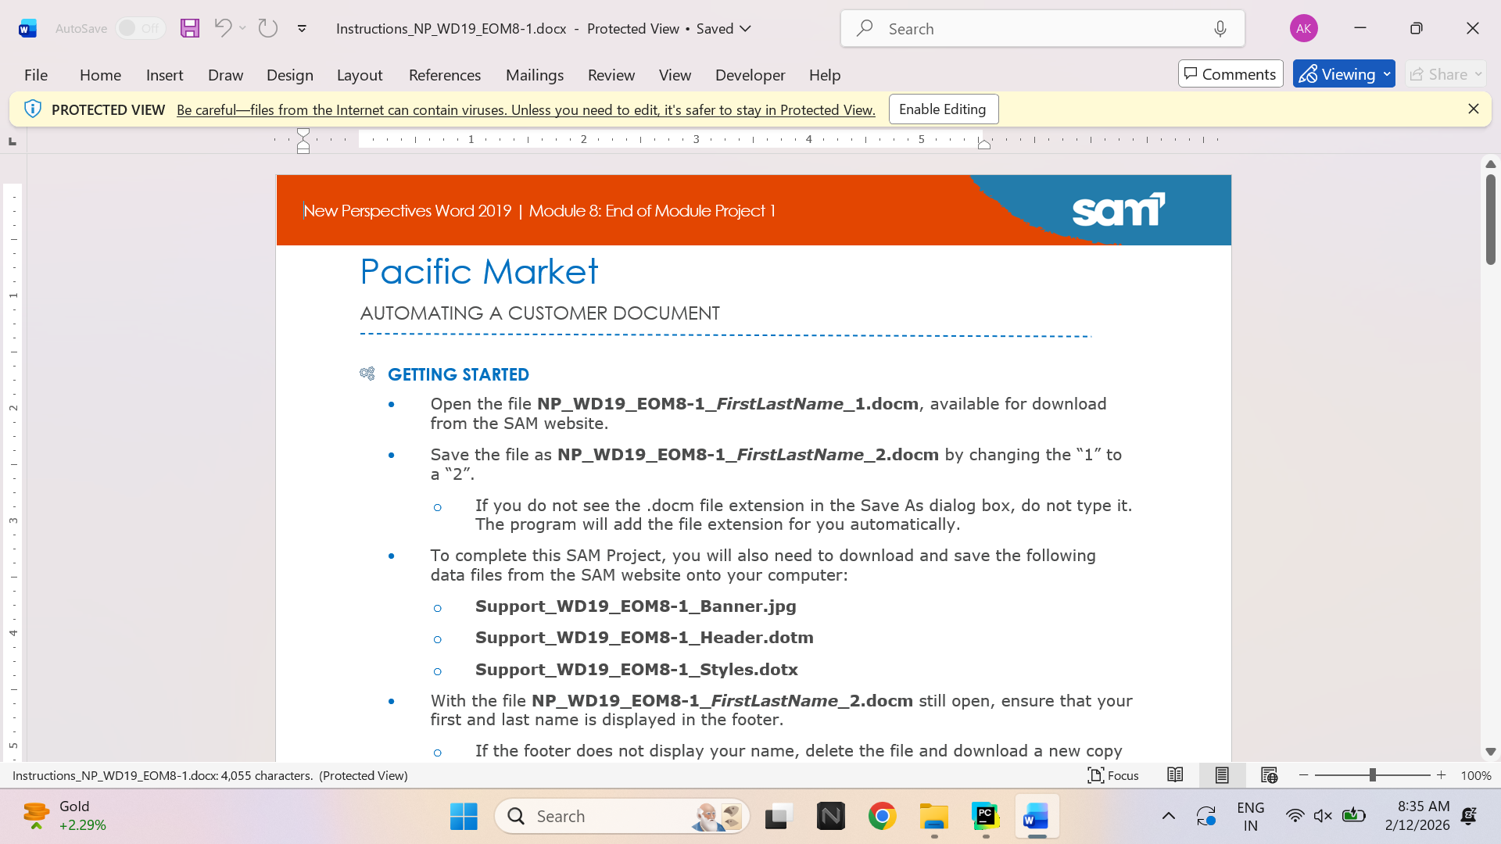Open the File menu
This screenshot has height=844, width=1501.
click(x=36, y=75)
